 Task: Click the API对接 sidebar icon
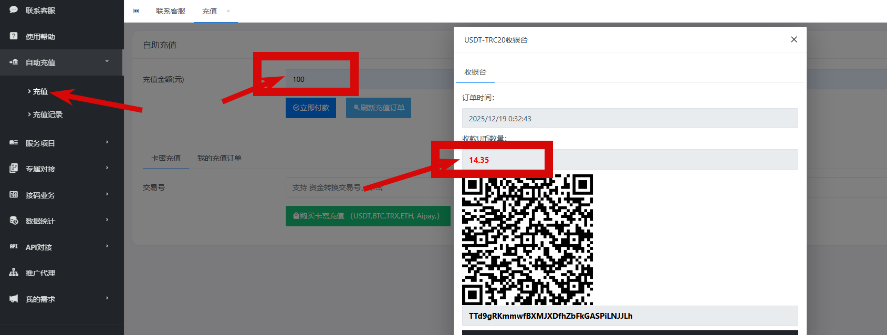(x=14, y=247)
